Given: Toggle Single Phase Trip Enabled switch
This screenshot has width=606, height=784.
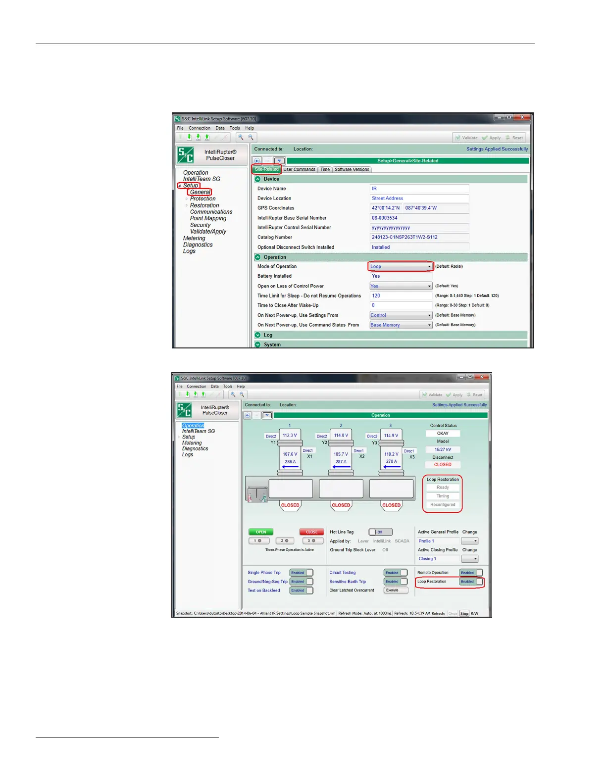Looking at the screenshot, I should point(301,573).
